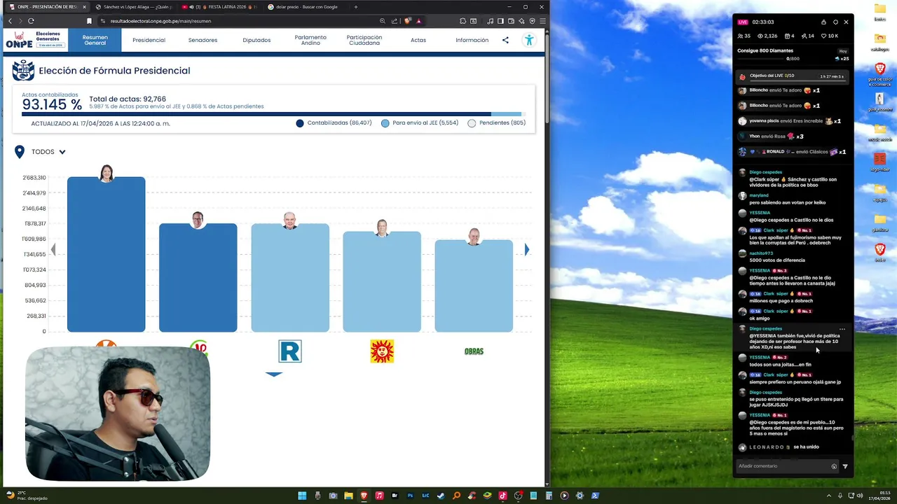The width and height of the screenshot is (897, 504).
Task: Open the browser extensions puzzle icon
Action: click(x=463, y=21)
